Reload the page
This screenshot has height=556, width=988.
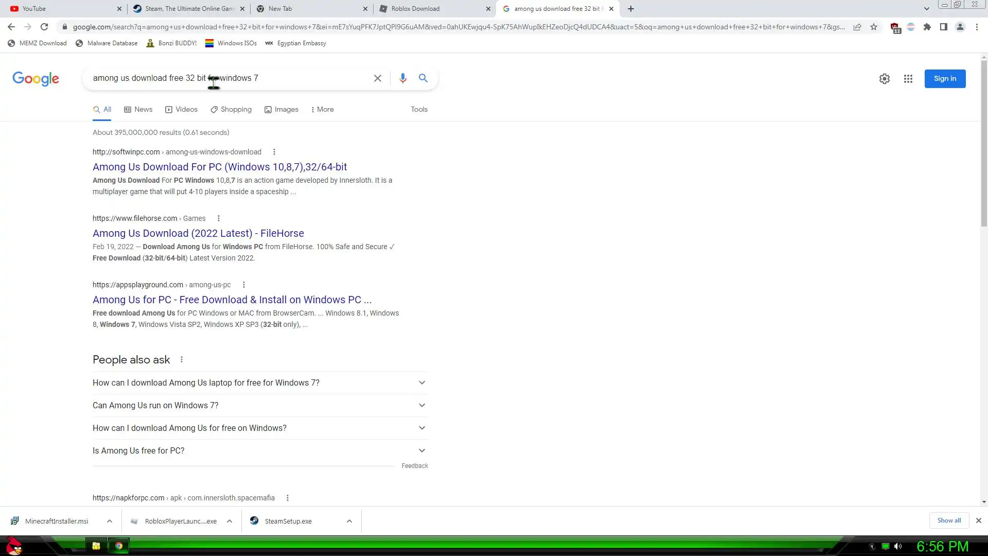pyautogui.click(x=44, y=27)
